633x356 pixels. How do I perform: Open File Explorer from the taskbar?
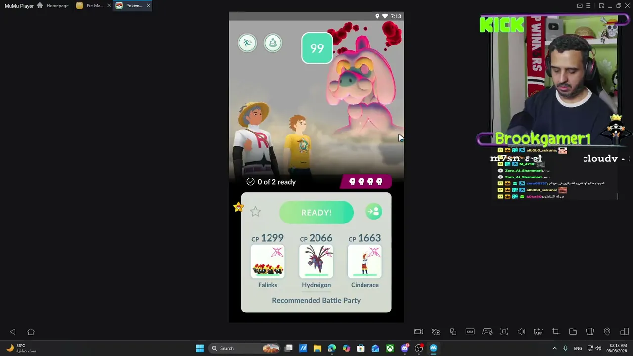[x=317, y=348]
